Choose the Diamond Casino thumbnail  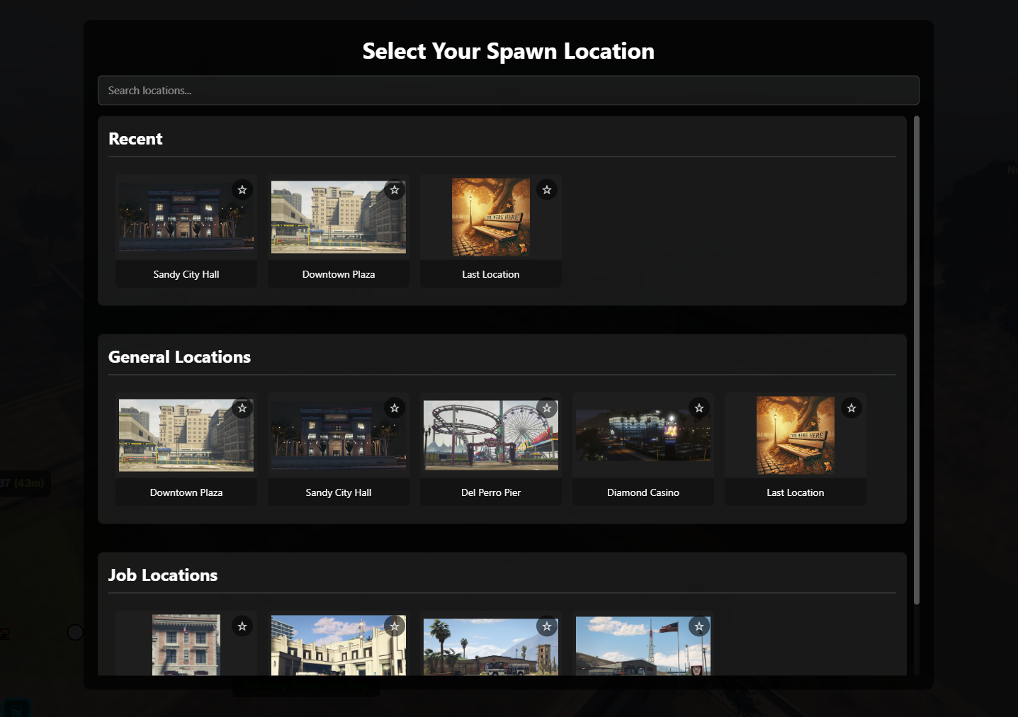[x=643, y=436]
